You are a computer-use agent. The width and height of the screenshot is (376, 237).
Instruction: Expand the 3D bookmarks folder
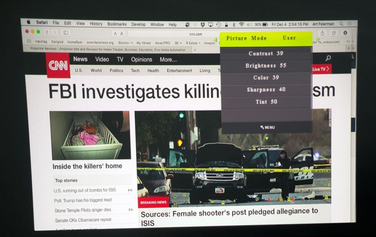point(178,43)
